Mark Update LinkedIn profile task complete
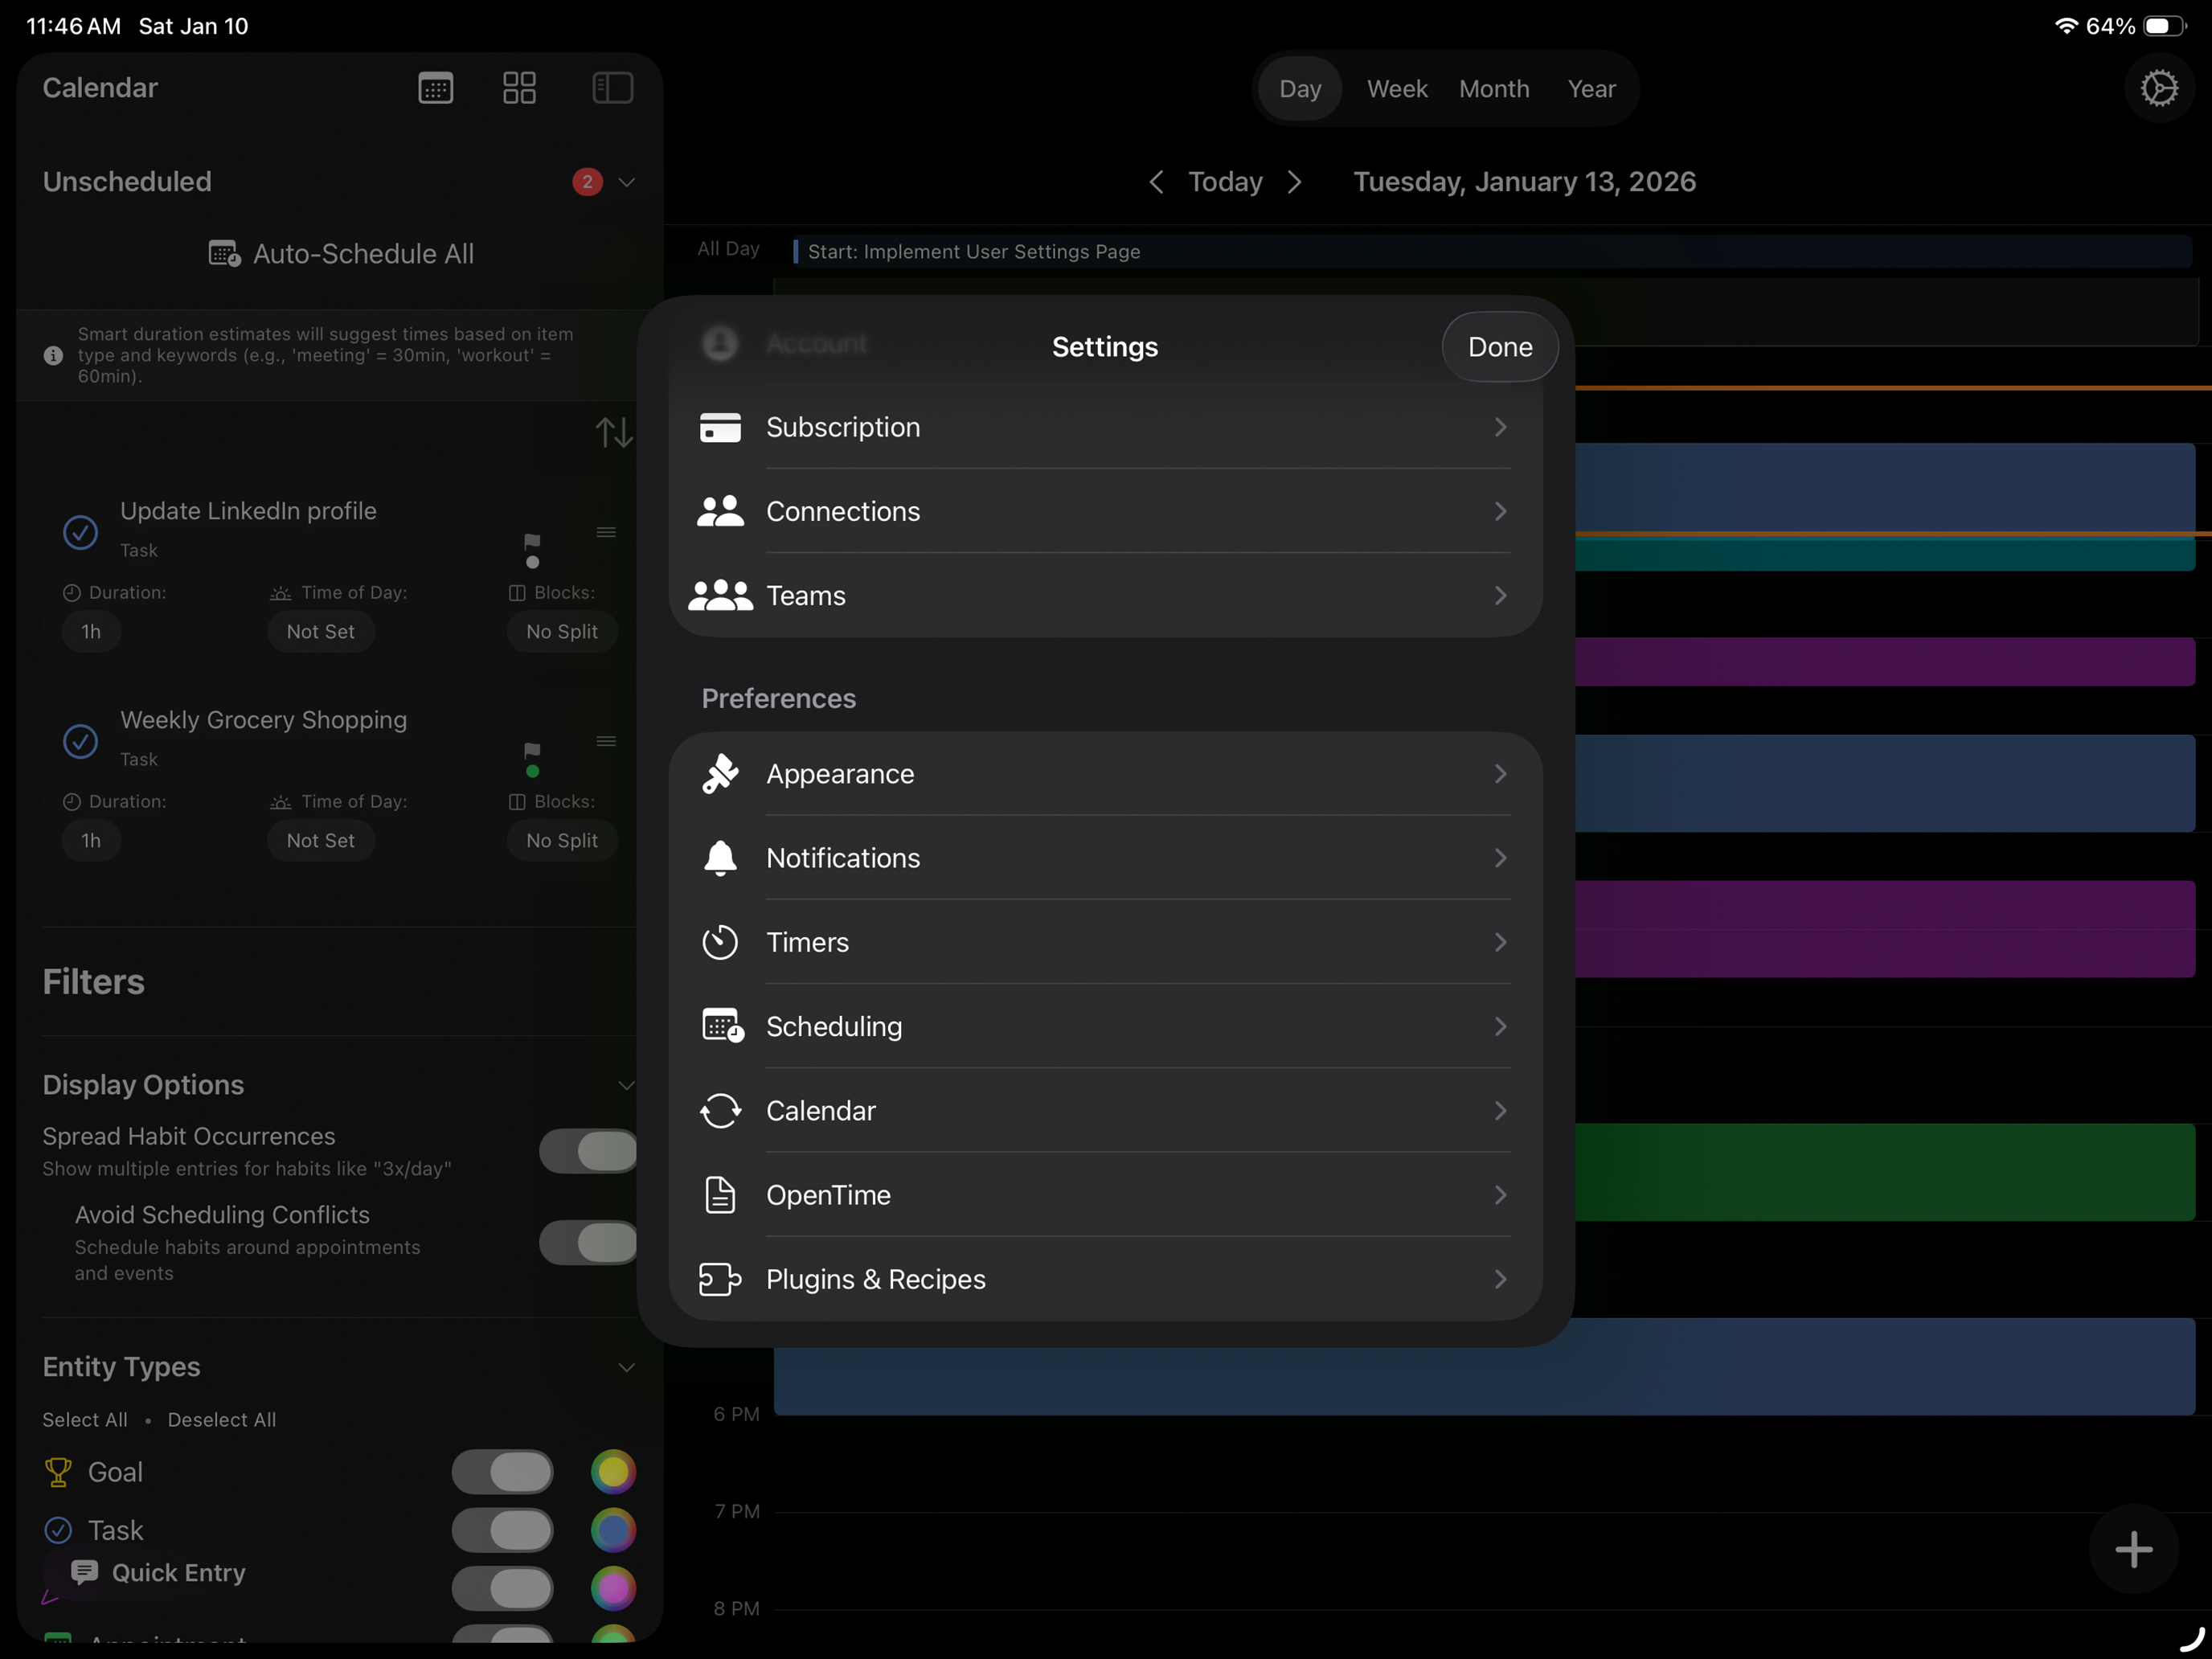Image resolution: width=2212 pixels, height=1659 pixels. (81, 532)
